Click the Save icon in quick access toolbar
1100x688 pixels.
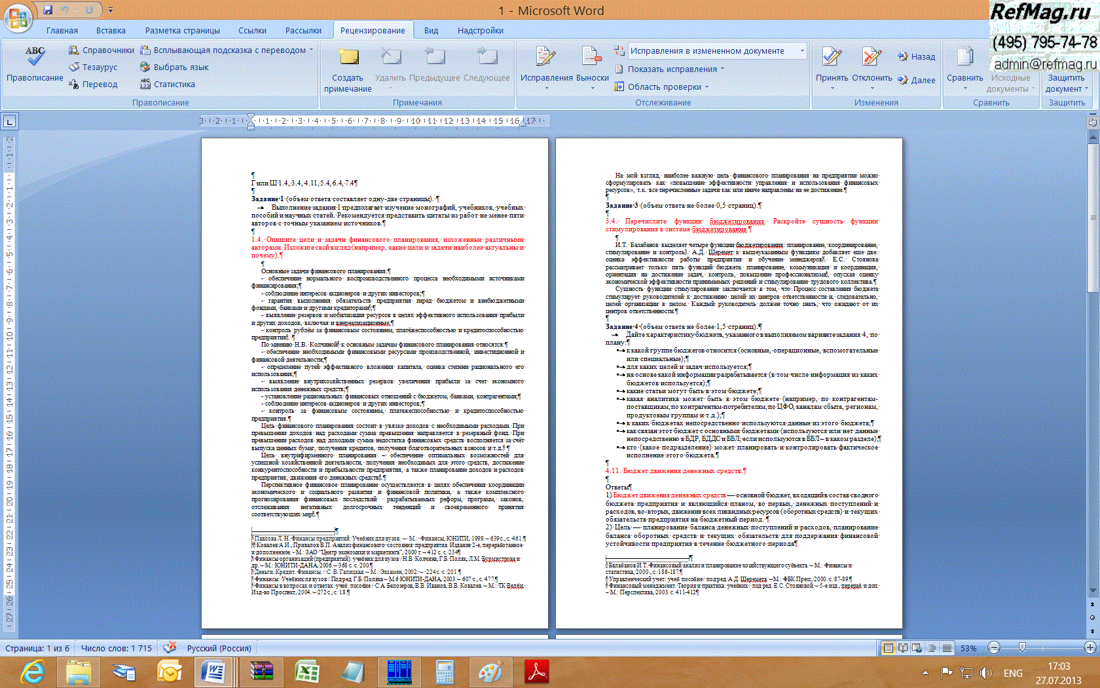(48, 10)
